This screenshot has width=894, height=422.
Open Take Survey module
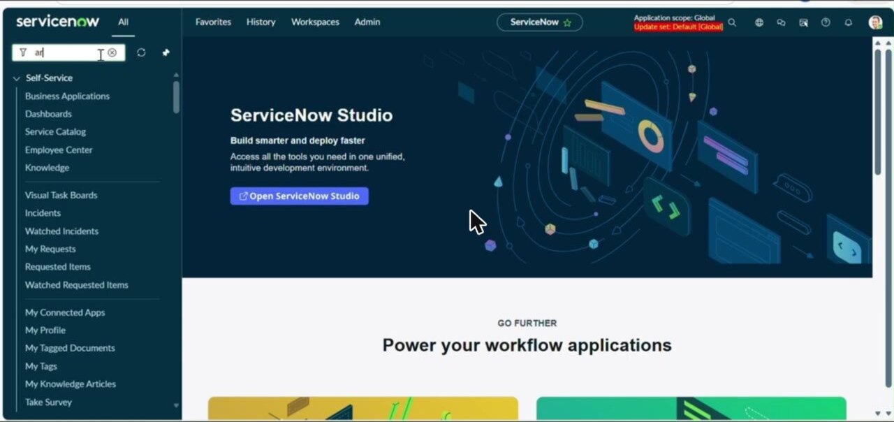click(48, 402)
